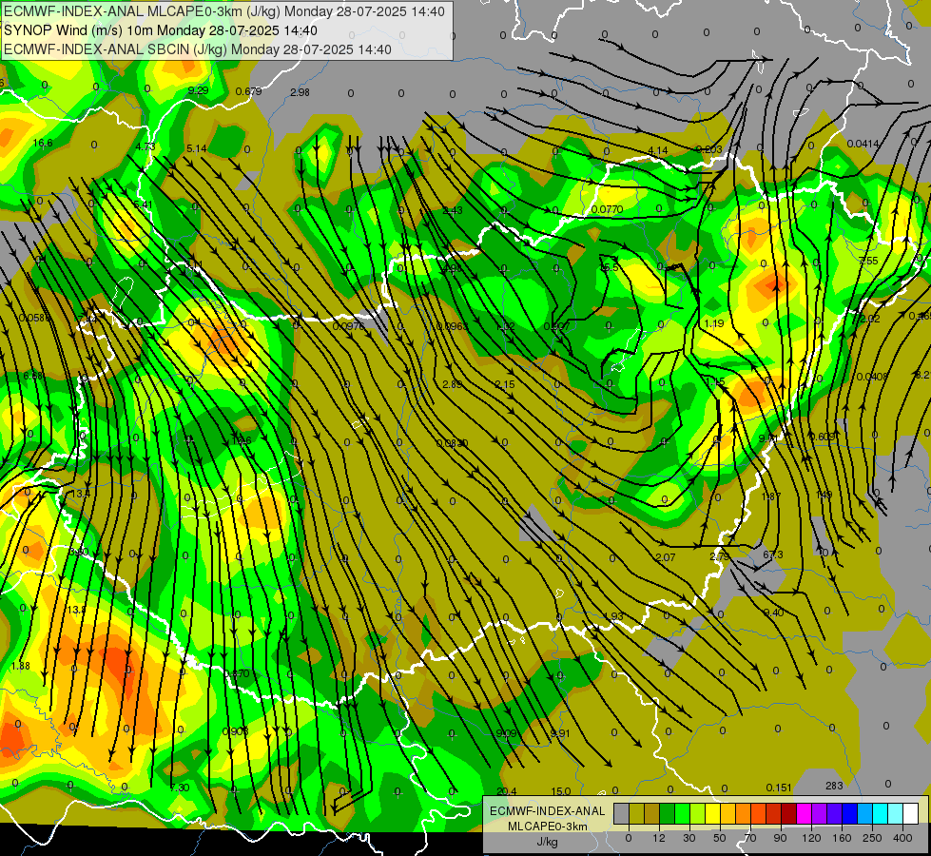Click the map value 4.14
Screen dimensions: 931x856
[x=658, y=151]
